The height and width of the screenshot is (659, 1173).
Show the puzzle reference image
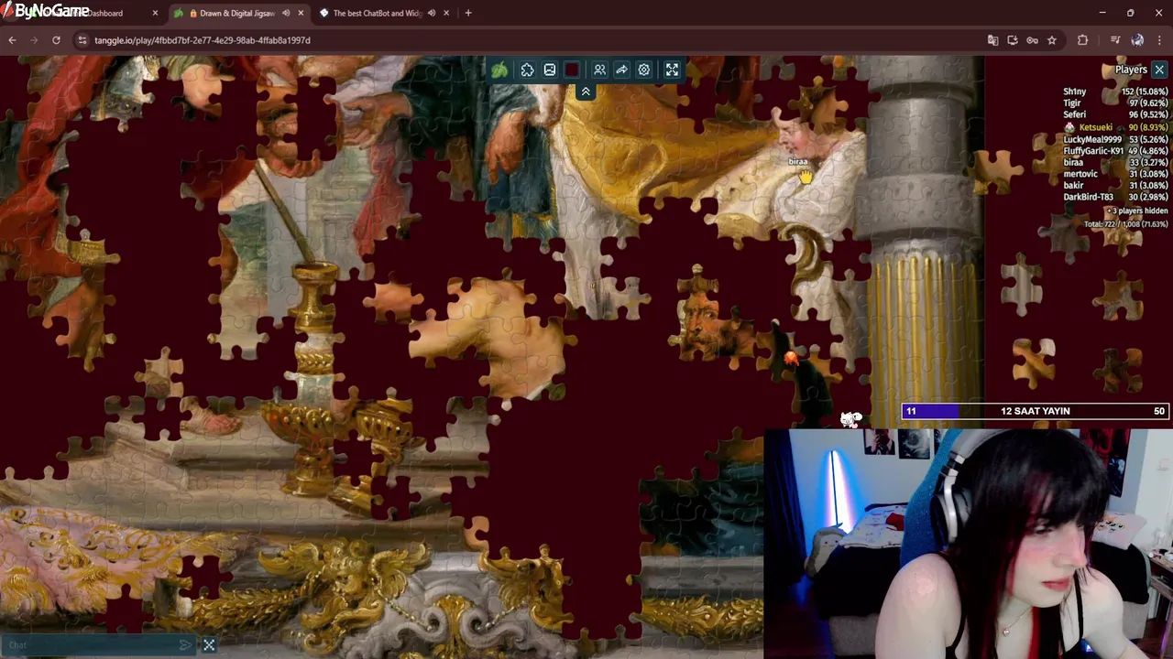coord(550,70)
